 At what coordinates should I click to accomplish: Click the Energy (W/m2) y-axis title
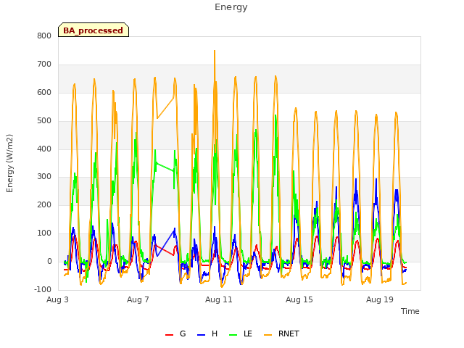click(9, 163)
